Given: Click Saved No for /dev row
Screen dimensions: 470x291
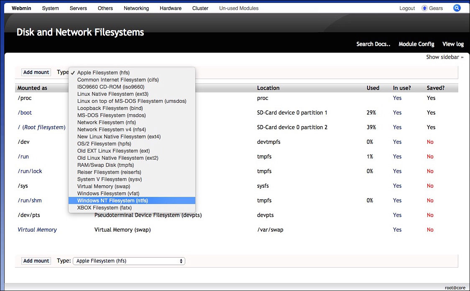Looking at the screenshot, I should pyautogui.click(x=430, y=142).
